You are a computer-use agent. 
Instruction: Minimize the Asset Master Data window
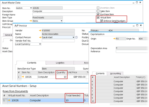[134, 3]
